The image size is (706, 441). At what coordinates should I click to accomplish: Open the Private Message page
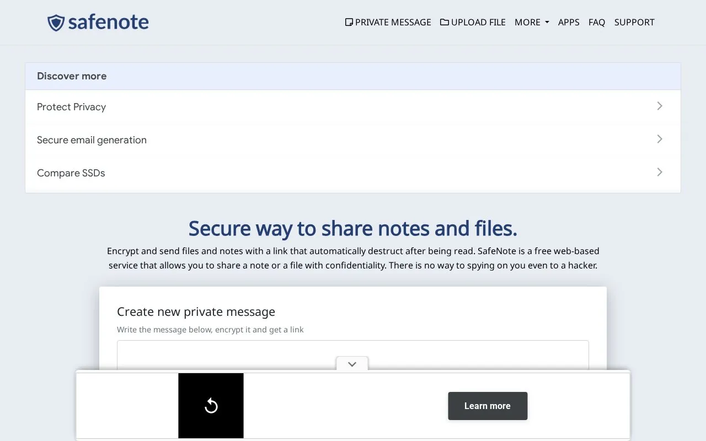pos(388,22)
